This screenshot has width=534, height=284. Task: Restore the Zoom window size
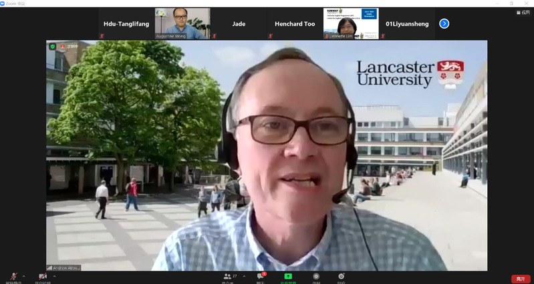pos(511,3)
